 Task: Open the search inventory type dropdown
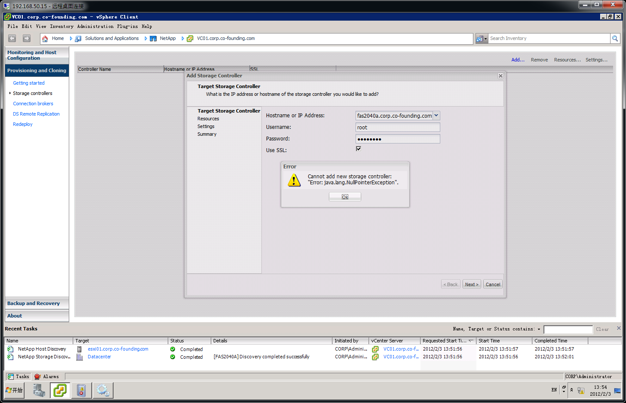[x=482, y=39]
